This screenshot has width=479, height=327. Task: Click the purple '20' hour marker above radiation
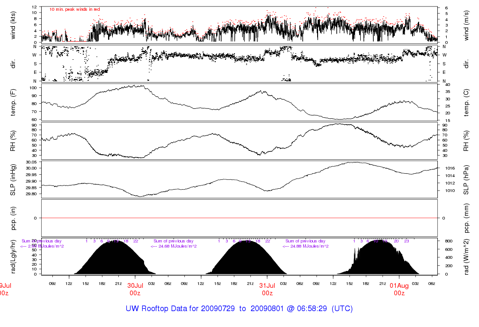396,241
